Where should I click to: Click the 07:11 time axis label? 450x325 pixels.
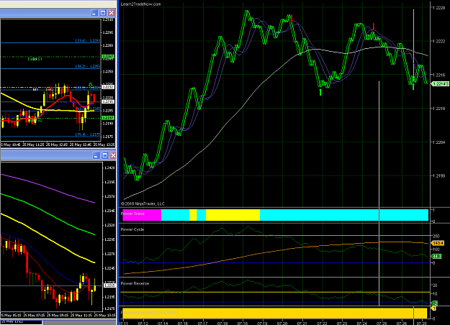123,324
